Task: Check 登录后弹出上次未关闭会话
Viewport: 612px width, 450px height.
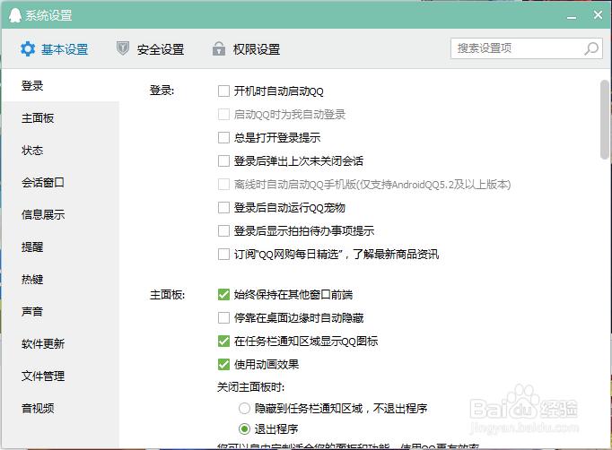Action: point(223,161)
